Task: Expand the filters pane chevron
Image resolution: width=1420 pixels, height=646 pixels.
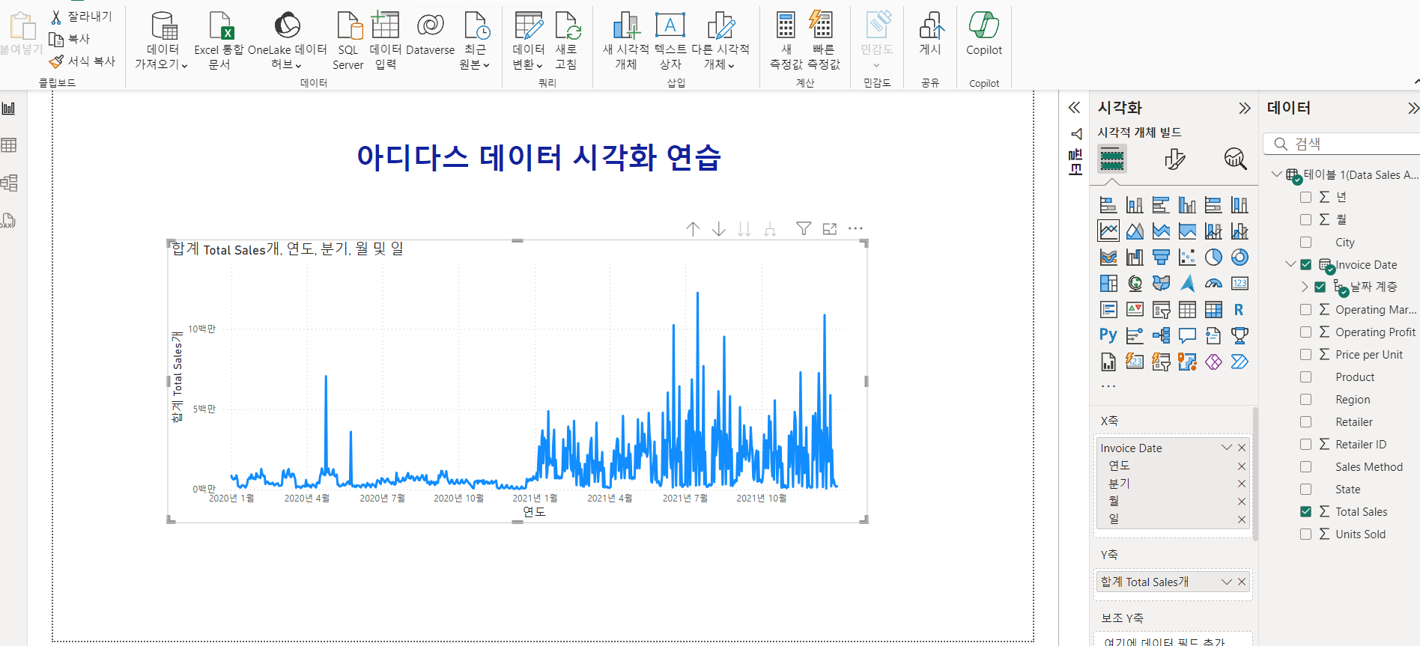Action: pyautogui.click(x=1074, y=108)
